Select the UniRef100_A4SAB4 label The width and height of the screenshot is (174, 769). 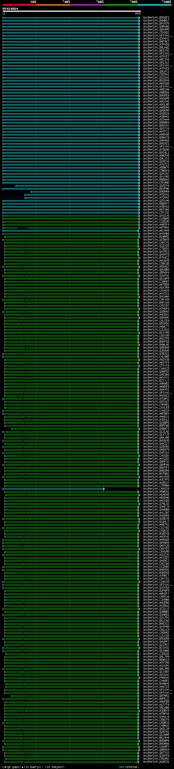(156, 234)
